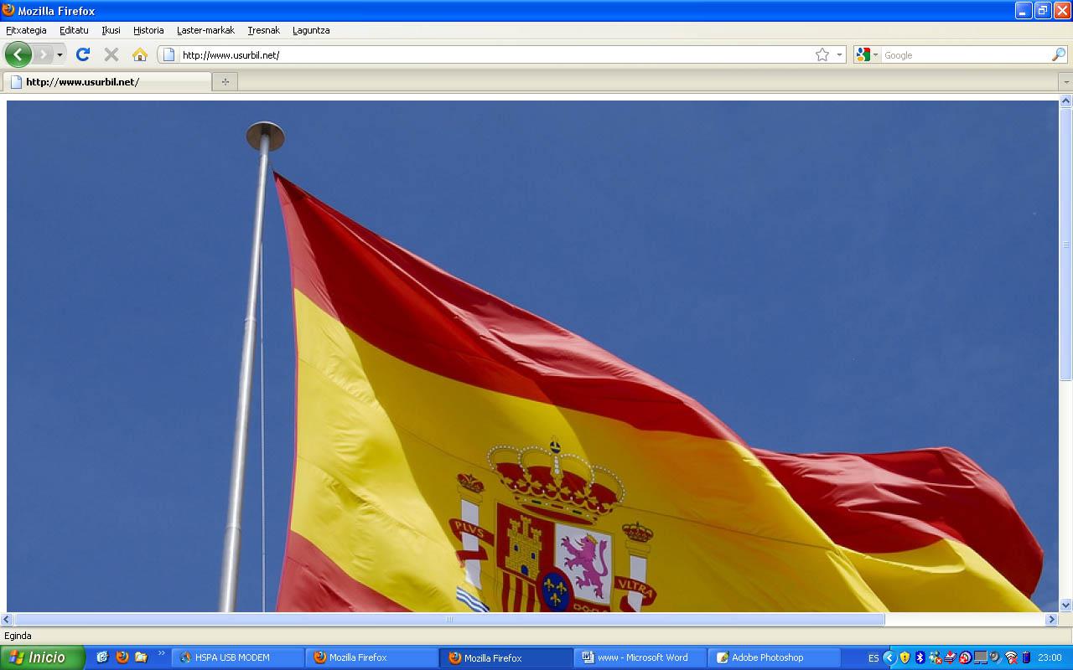1073x670 pixels.
Task: Reload the current page
Action: pos(82,54)
